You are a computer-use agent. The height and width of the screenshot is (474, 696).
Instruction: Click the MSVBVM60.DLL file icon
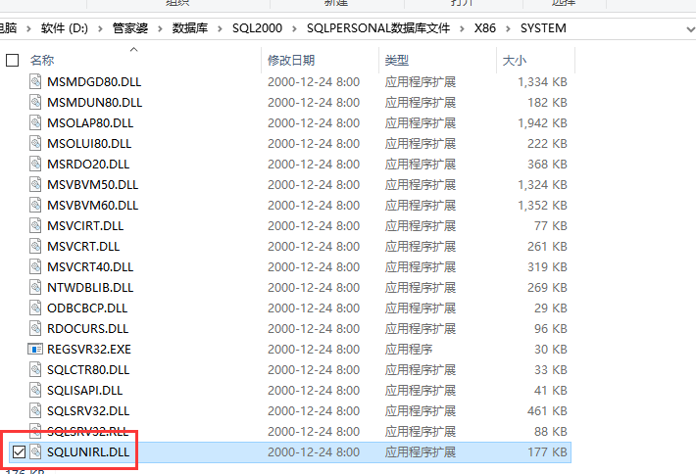coord(35,205)
